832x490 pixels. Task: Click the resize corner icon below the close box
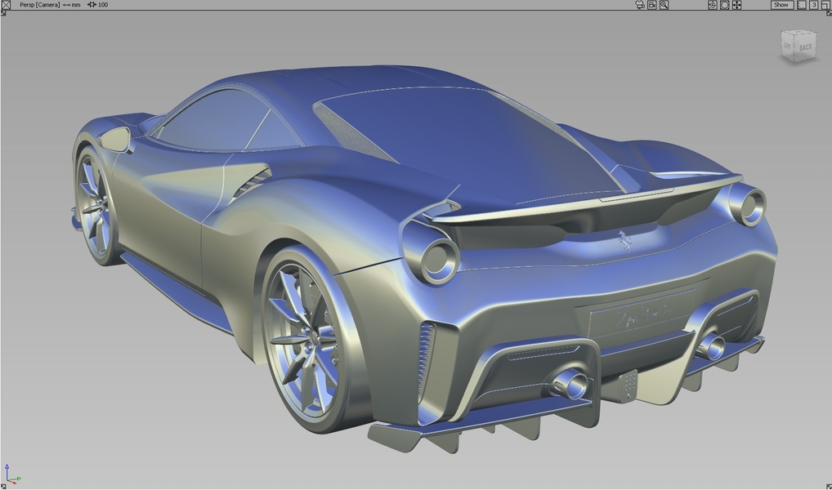3,13
